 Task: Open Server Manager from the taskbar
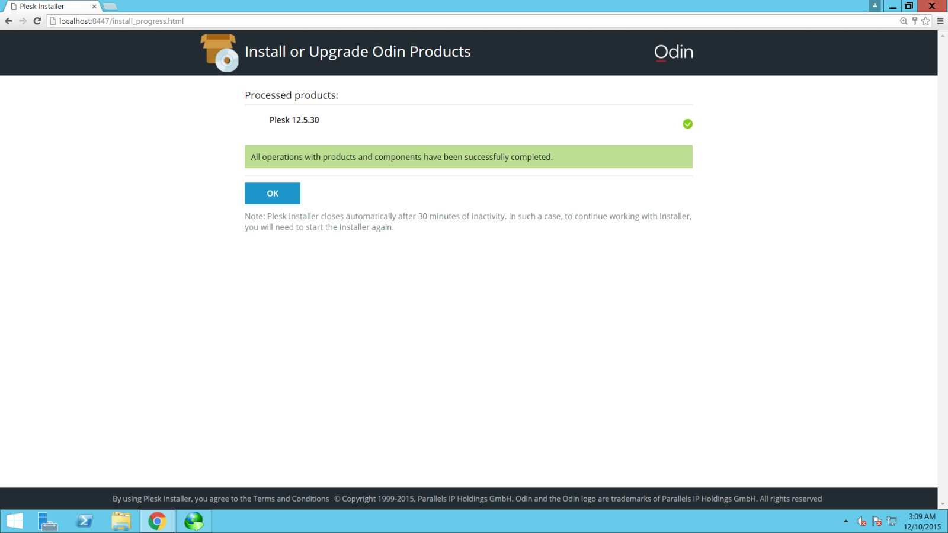click(47, 521)
